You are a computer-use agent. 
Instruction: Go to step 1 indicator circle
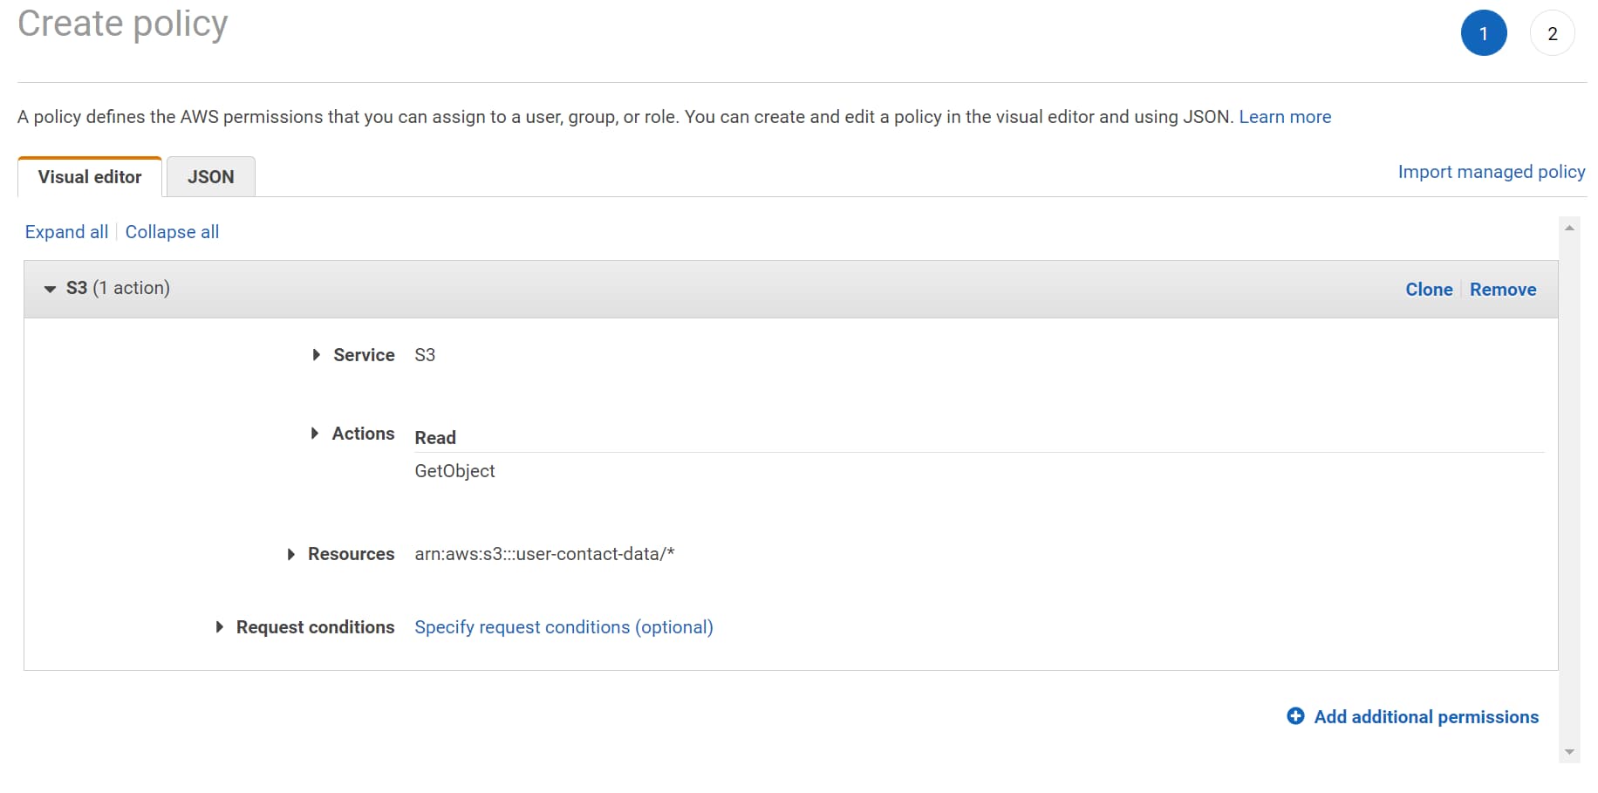[1484, 33]
